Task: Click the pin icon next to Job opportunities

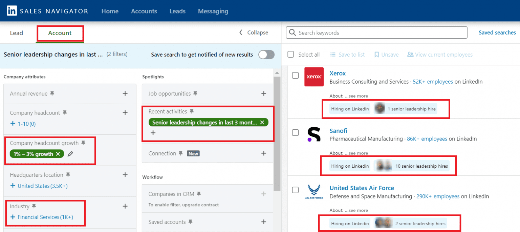Action: pos(195,93)
